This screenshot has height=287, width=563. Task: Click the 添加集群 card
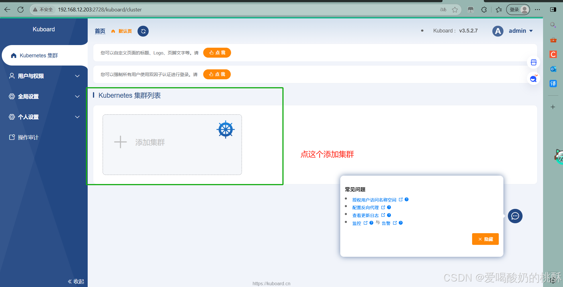tap(172, 145)
